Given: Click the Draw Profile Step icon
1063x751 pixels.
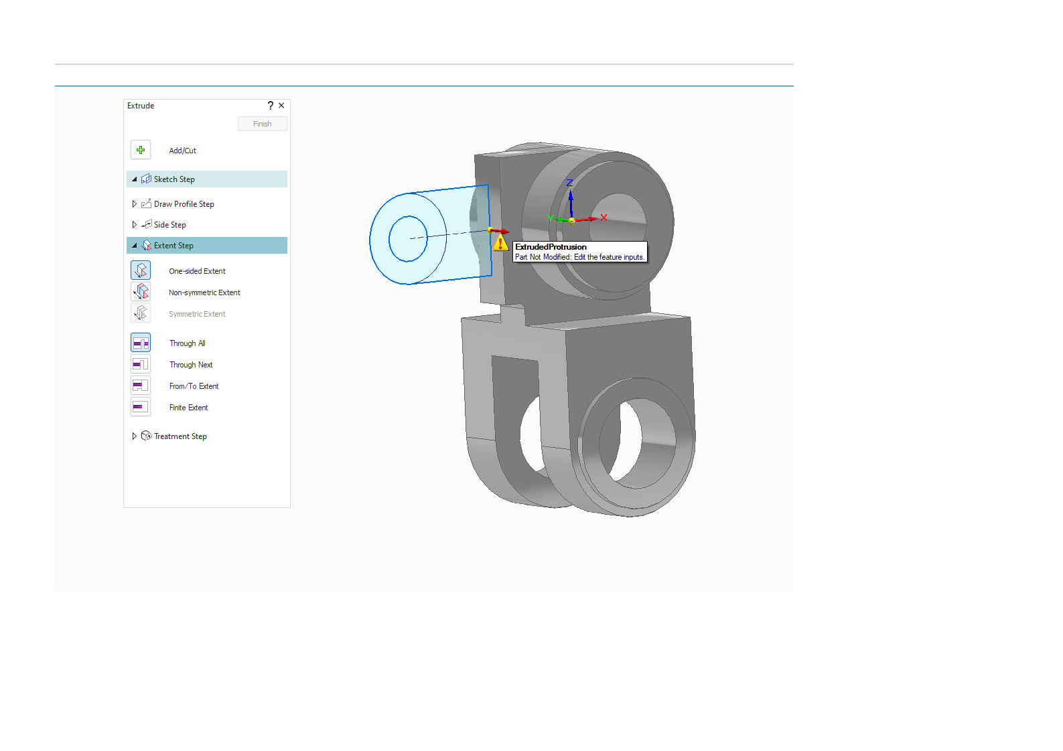Looking at the screenshot, I should [146, 203].
